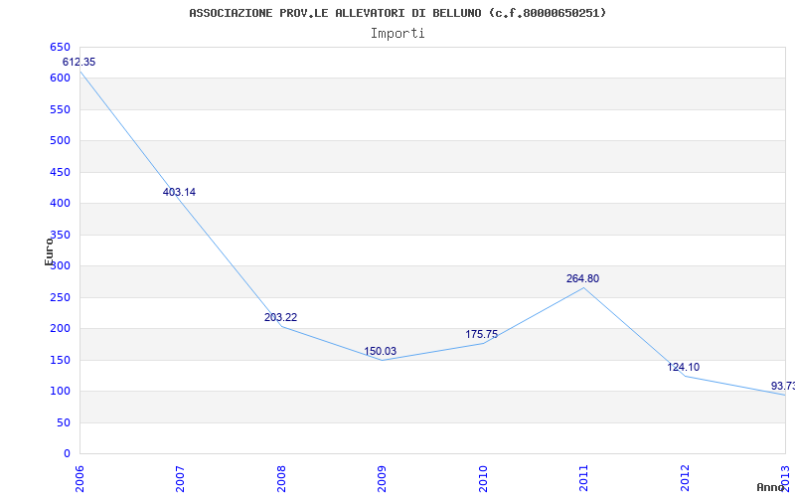Click the 2006 x-axis year label

[79, 478]
